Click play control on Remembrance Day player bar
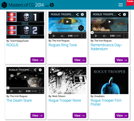 click(96, 36)
